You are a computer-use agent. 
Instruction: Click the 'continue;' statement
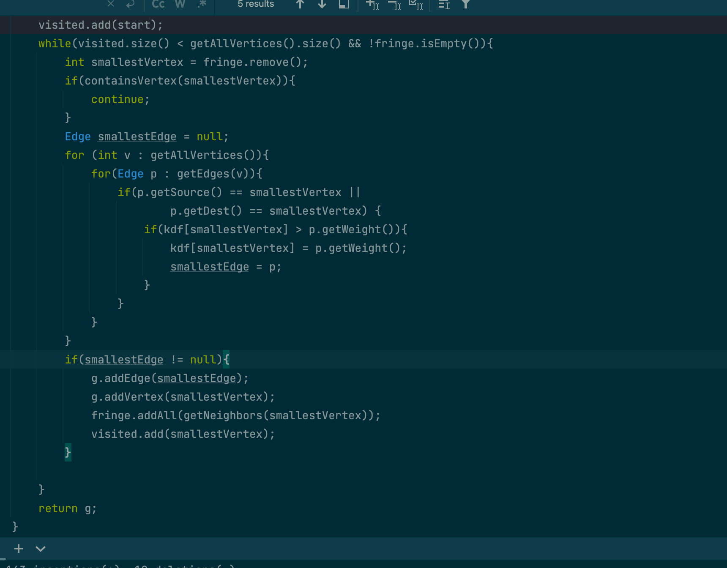(x=120, y=99)
